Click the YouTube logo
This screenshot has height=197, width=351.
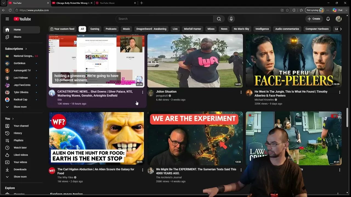click(x=22, y=19)
